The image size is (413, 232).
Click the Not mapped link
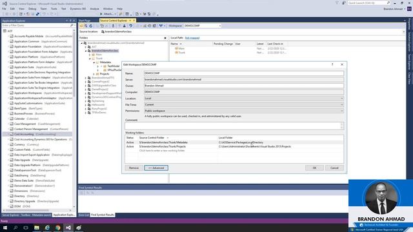(x=192, y=38)
